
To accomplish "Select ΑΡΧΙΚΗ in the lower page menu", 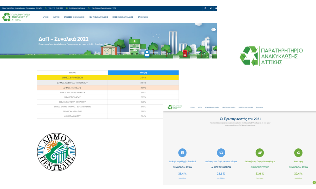I will point(192,107).
